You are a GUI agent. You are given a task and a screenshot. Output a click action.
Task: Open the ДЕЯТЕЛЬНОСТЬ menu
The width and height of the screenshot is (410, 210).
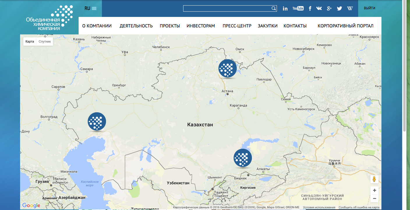pos(136,26)
